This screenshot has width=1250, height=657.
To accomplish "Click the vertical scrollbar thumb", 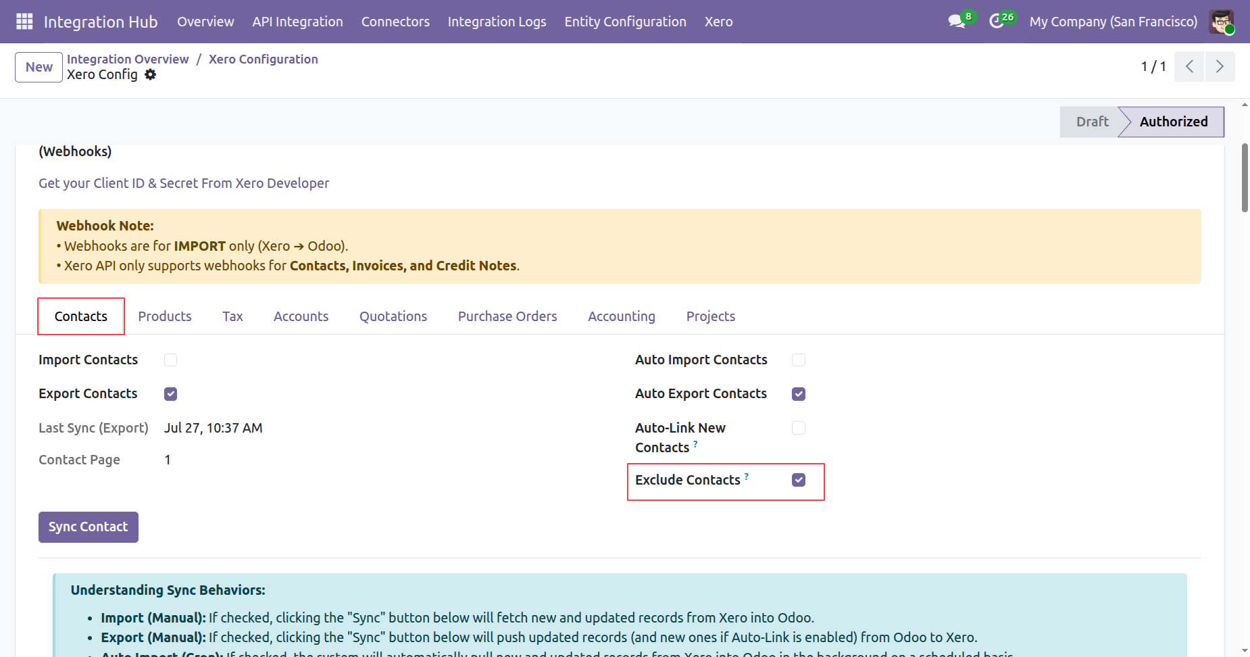I will (1245, 178).
